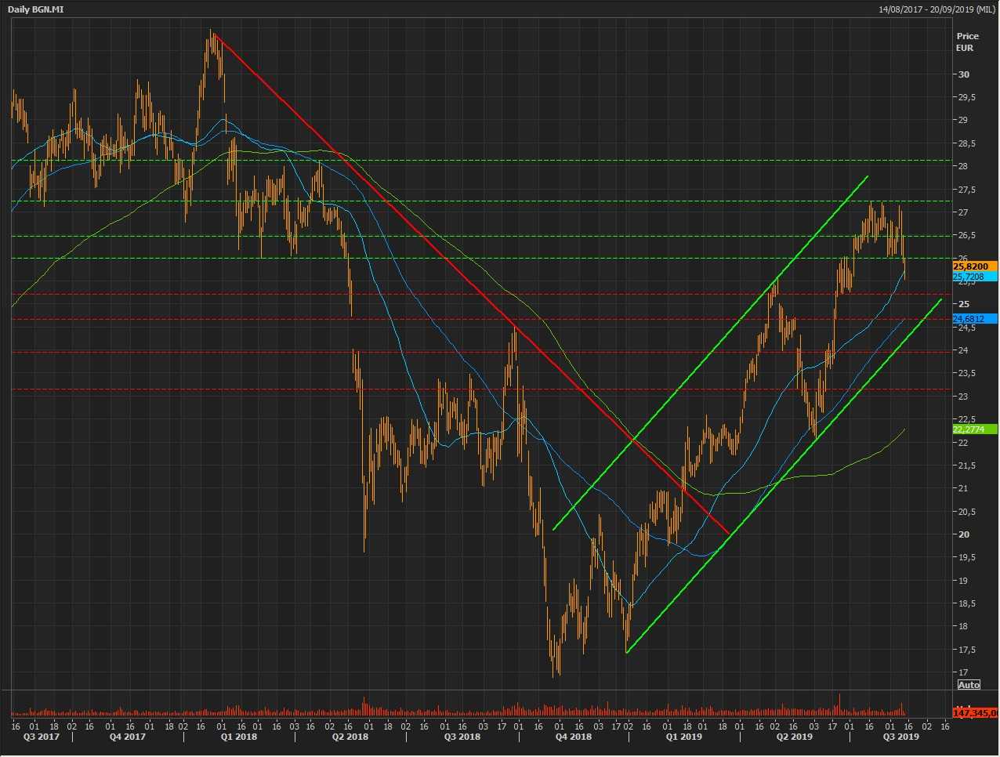Click the Q2 2018 time axis label
The image size is (1000, 757).
[x=350, y=737]
